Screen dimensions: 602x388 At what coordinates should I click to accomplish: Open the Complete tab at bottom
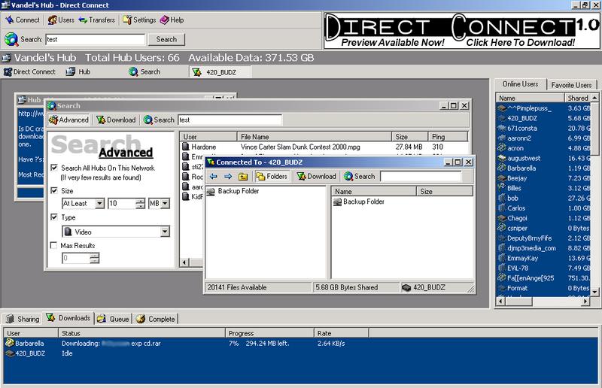click(x=156, y=319)
